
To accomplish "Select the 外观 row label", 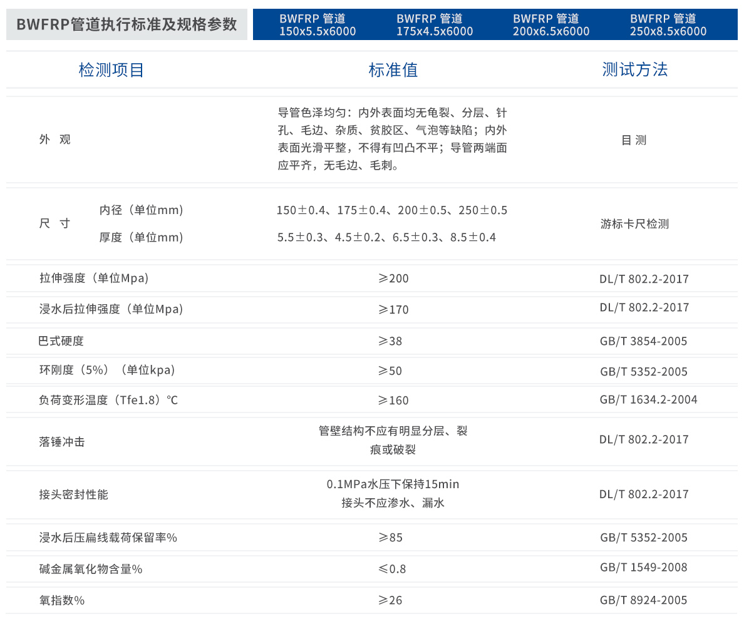I will point(55,140).
